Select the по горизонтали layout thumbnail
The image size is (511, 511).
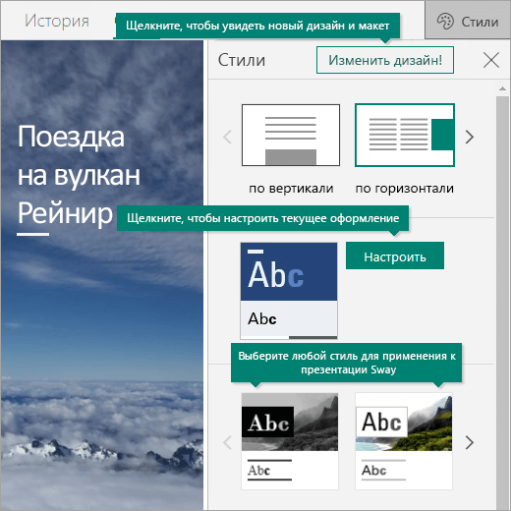[405, 135]
